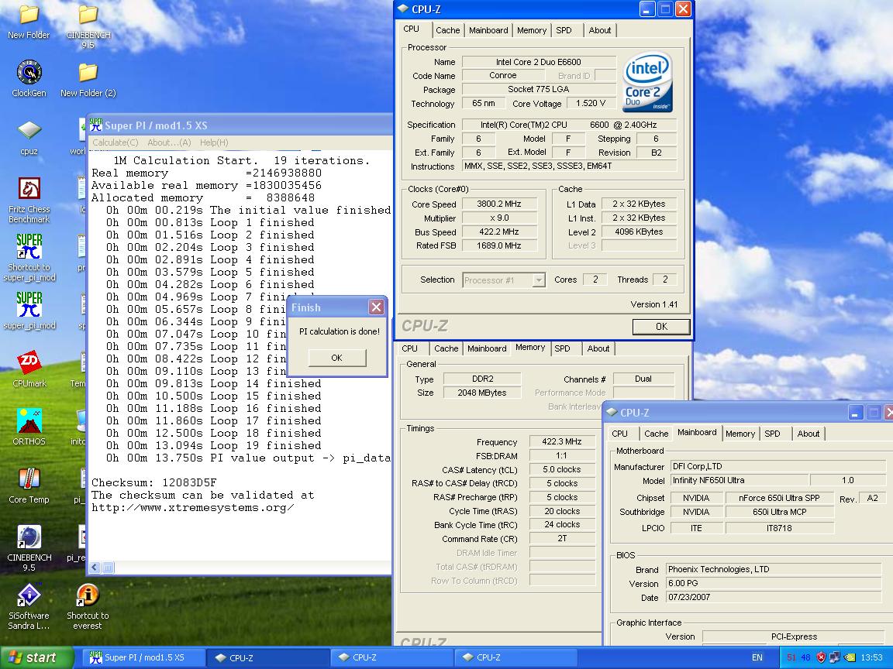Open the Shortcut to everest icon
This screenshot has width=893, height=669.
click(x=88, y=596)
